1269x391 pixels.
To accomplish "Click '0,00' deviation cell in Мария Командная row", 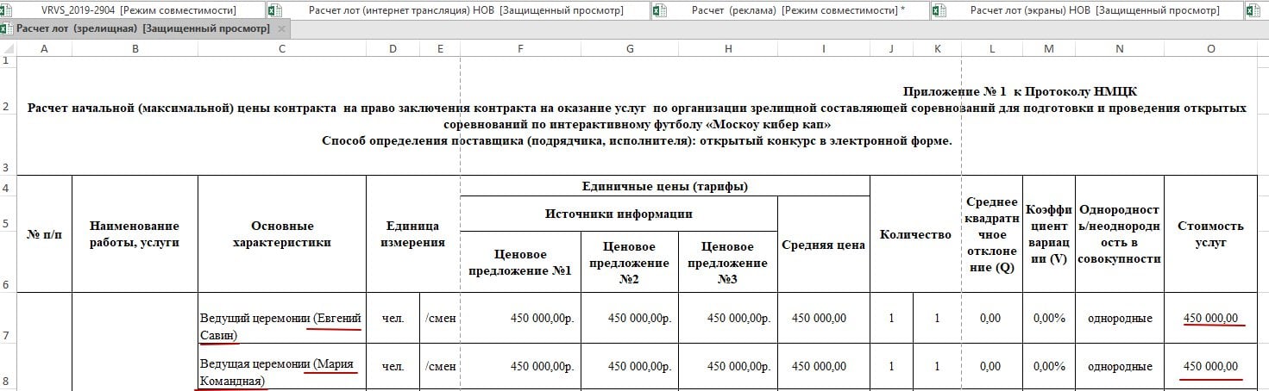I will 992,367.
